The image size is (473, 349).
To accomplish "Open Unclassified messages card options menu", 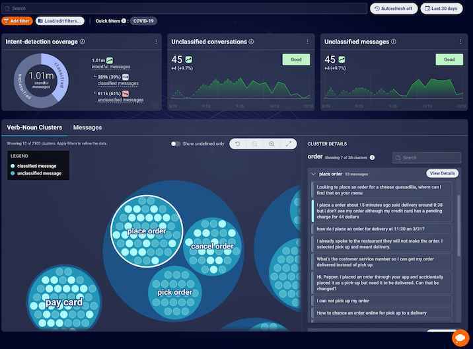I will click(460, 42).
